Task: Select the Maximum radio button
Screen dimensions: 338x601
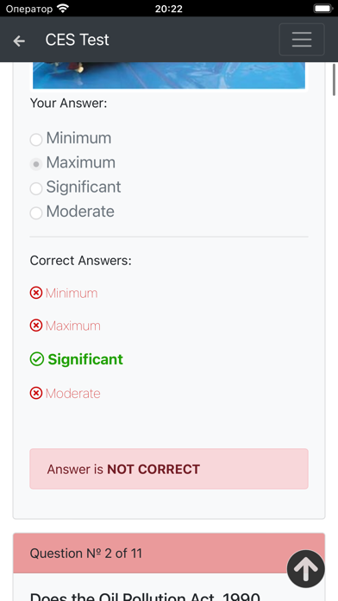Action: pyautogui.click(x=36, y=164)
